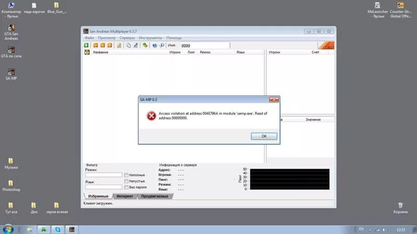The width and height of the screenshot is (417, 234).
Task: Toggle the Непустые filter checkbox
Action: click(126, 181)
